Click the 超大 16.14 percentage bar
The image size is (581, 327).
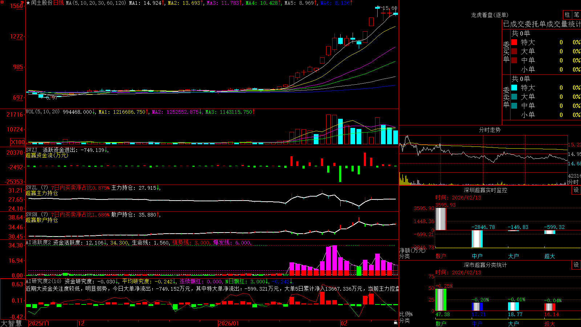(550, 307)
